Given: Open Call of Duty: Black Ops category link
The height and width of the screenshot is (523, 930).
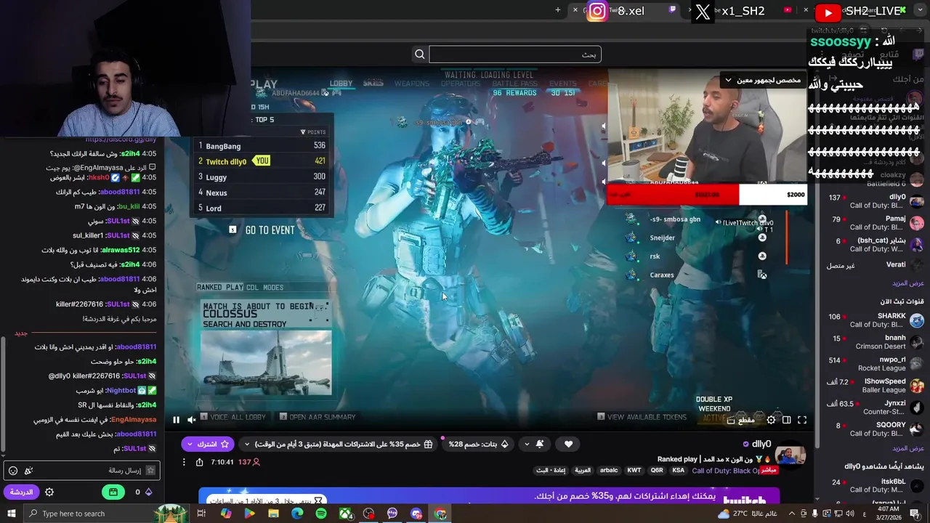Looking at the screenshot, I should (726, 471).
